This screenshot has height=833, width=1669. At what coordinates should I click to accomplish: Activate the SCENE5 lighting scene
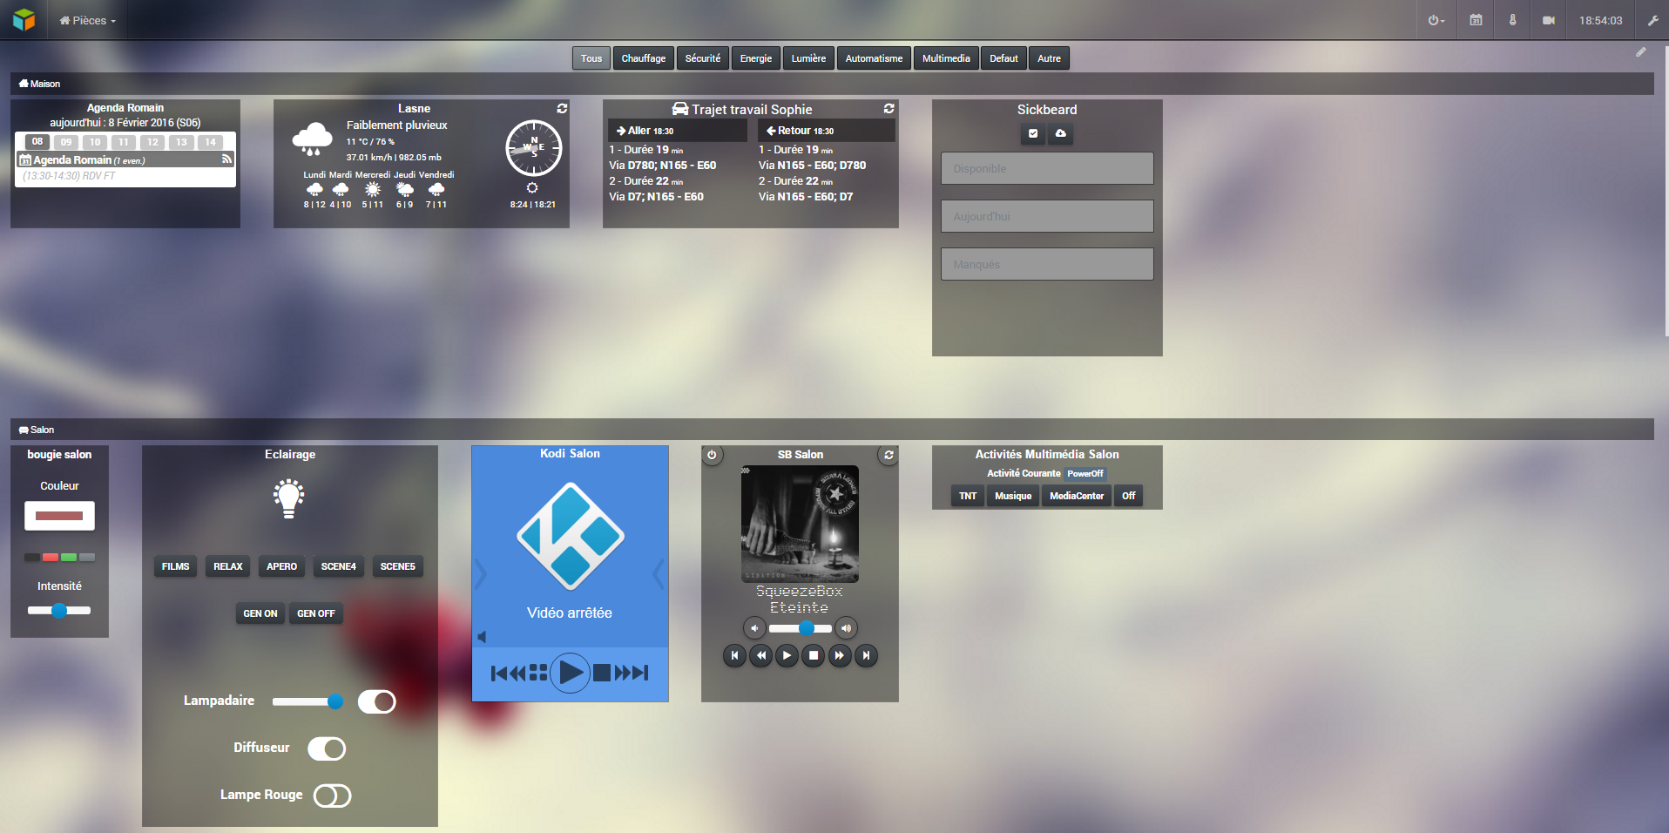pyautogui.click(x=397, y=566)
